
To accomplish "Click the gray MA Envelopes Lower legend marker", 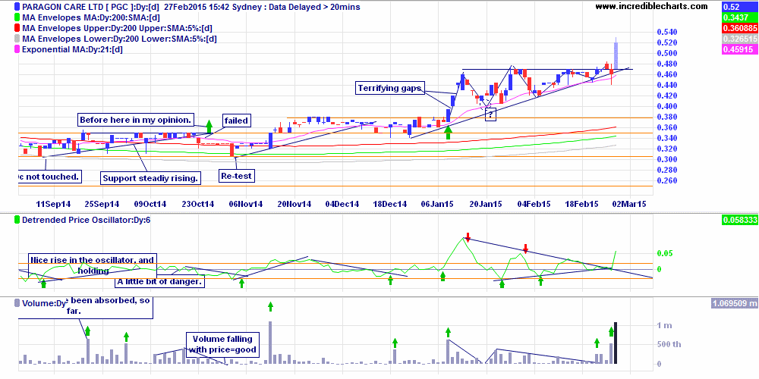I will pos(17,39).
